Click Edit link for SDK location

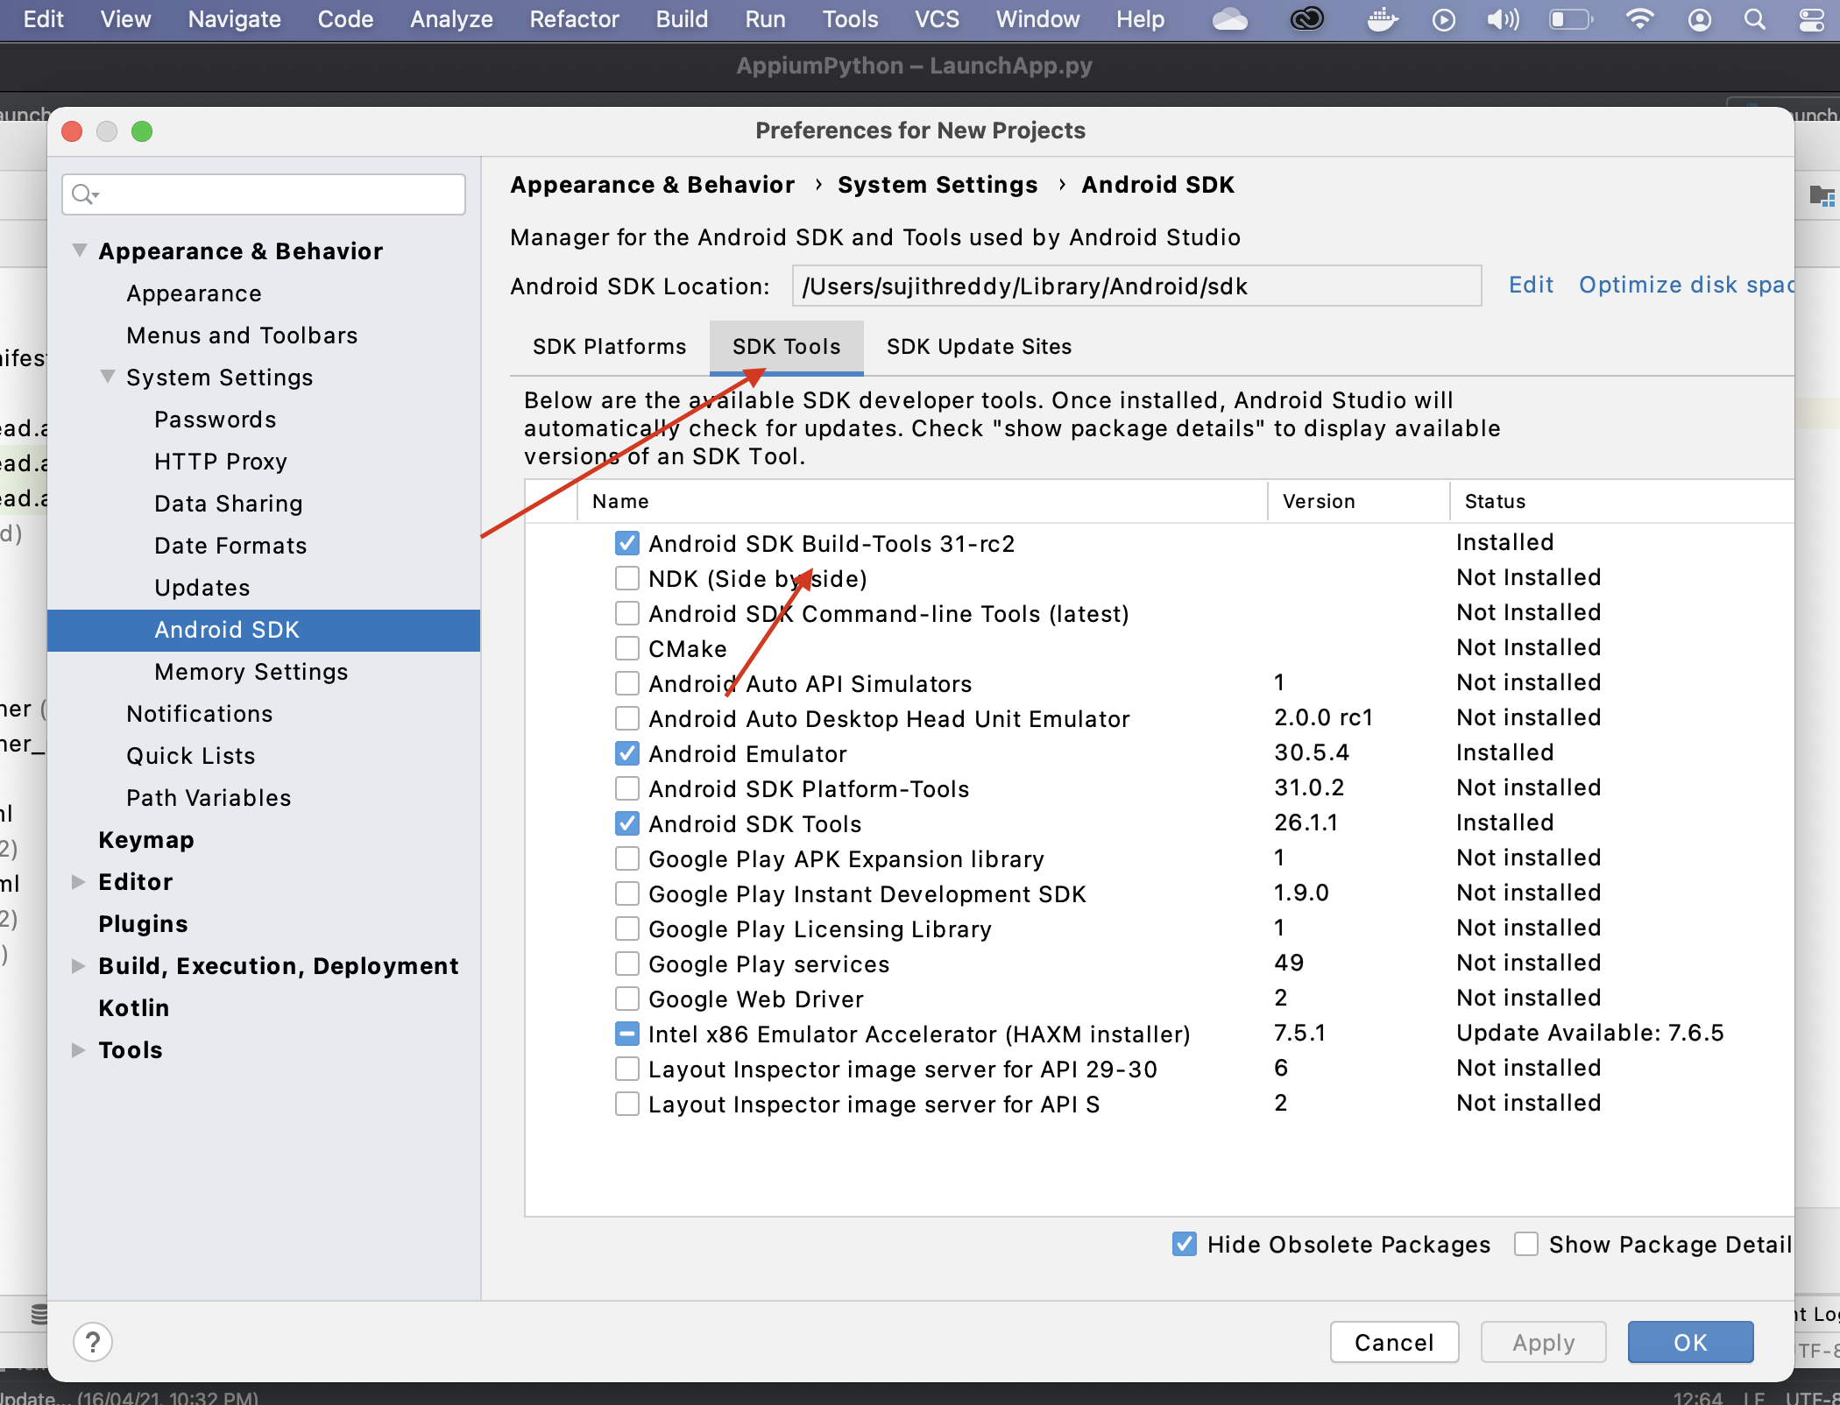coord(1532,286)
